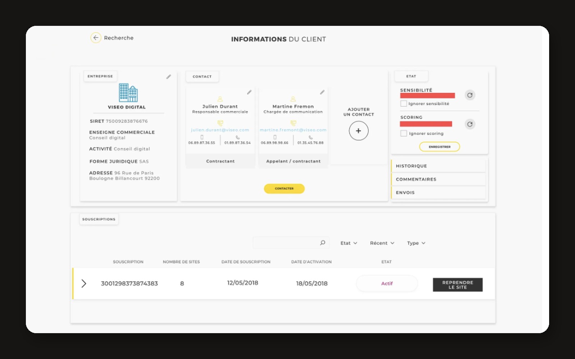575x359 pixels.
Task: Click mobile icon above 06.89.98.98.66
Action: 275,137
